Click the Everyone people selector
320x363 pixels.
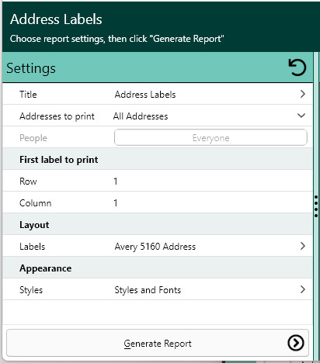pos(210,137)
